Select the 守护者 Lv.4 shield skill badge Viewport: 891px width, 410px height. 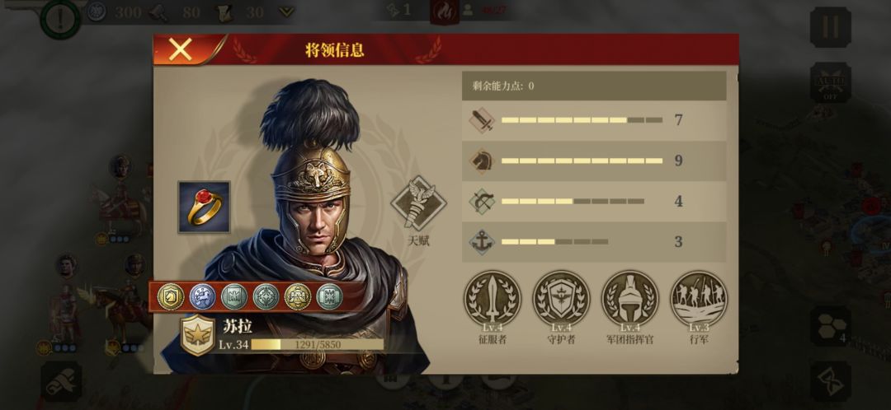click(562, 298)
